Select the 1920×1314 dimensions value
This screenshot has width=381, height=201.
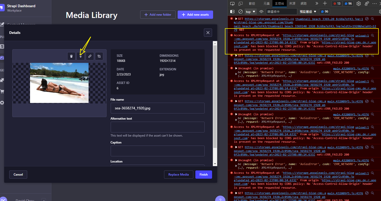click(168, 61)
